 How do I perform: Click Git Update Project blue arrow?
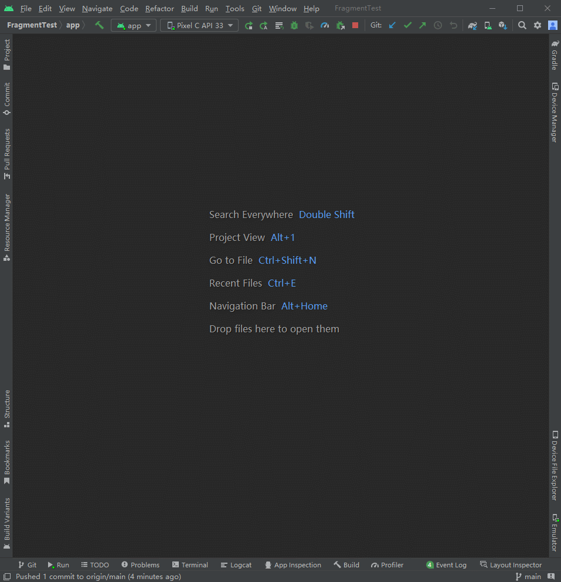(393, 25)
